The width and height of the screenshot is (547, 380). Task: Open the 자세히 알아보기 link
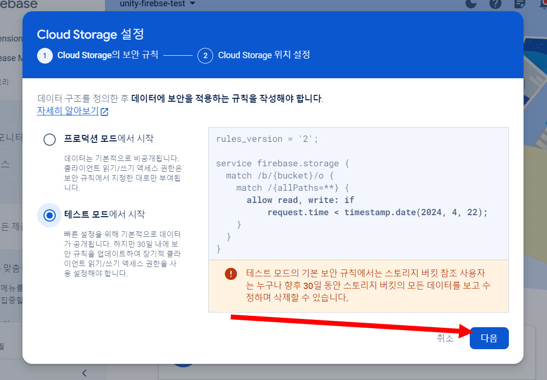(x=72, y=111)
